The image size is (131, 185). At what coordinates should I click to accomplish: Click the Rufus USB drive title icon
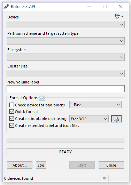6,7
